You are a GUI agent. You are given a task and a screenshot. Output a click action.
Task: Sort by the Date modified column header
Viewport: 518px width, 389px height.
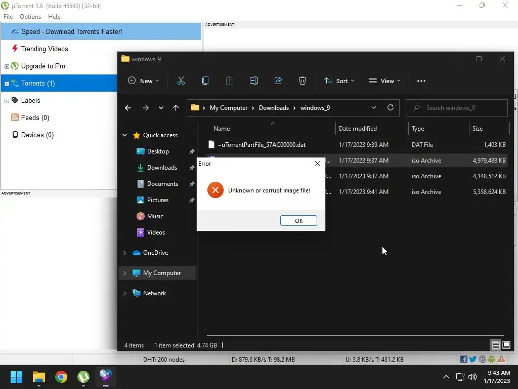(358, 128)
